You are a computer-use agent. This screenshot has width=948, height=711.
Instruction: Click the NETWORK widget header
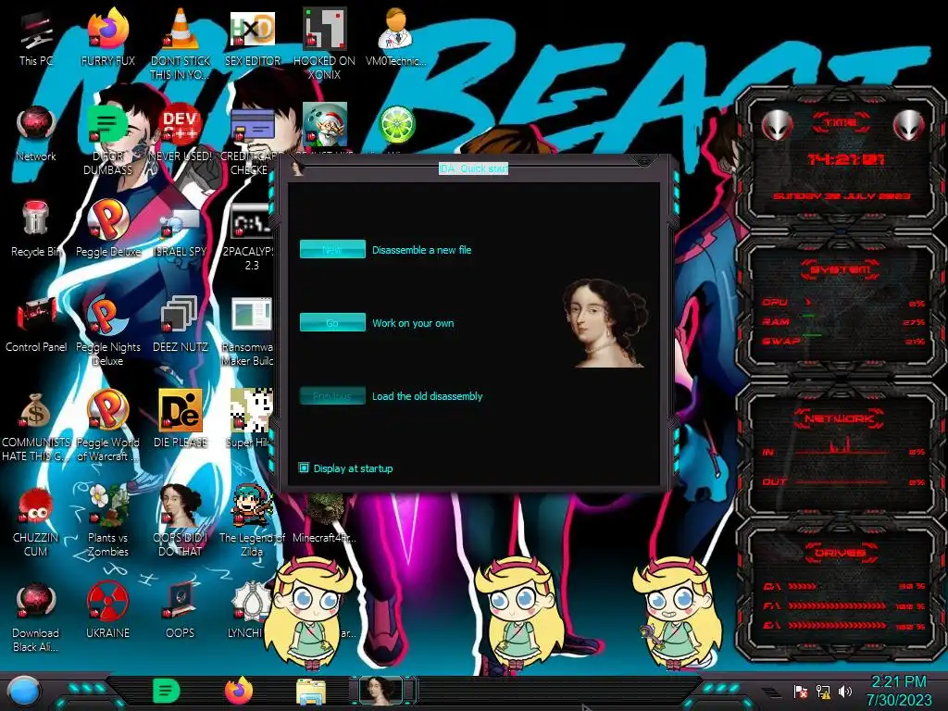tap(840, 418)
